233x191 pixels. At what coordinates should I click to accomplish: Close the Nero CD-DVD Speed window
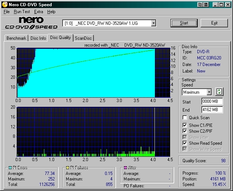coord(228,5)
